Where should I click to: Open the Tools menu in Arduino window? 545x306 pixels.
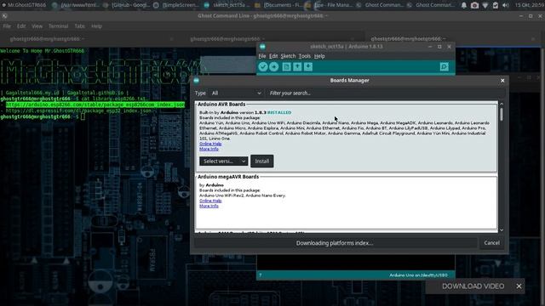[x=305, y=56]
